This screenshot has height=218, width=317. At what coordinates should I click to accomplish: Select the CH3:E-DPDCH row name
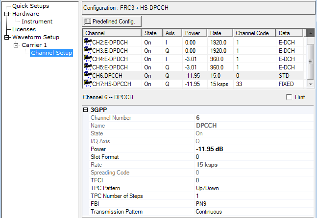coord(110,51)
